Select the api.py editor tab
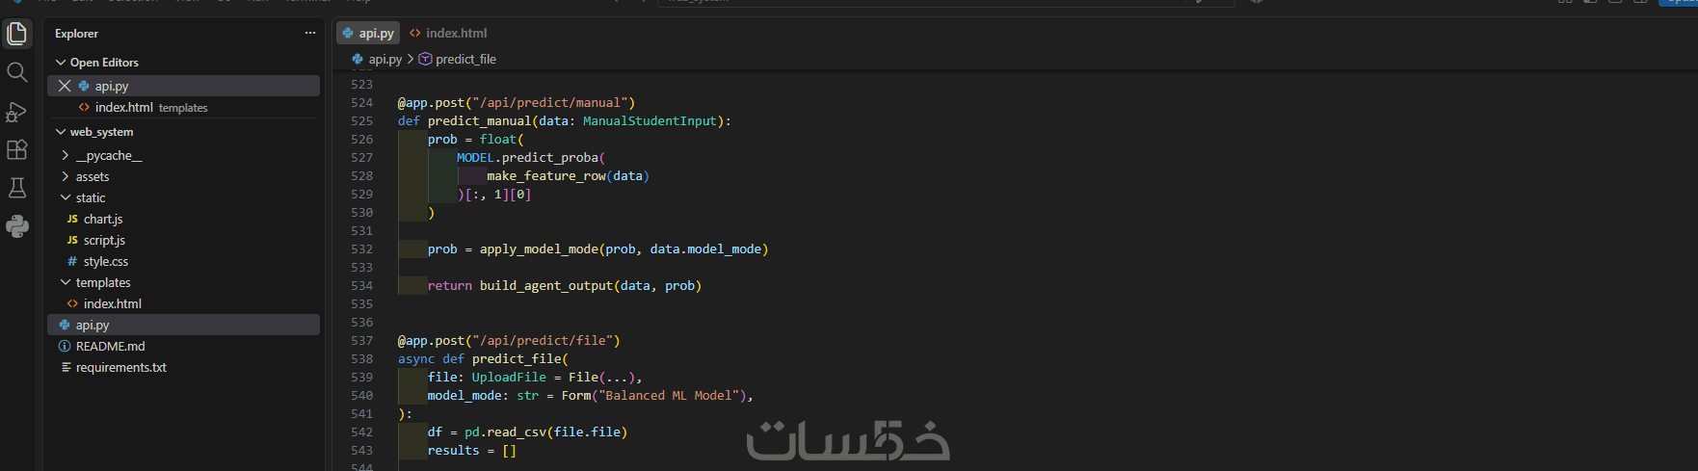Image resolution: width=1698 pixels, height=471 pixels. pos(368,33)
